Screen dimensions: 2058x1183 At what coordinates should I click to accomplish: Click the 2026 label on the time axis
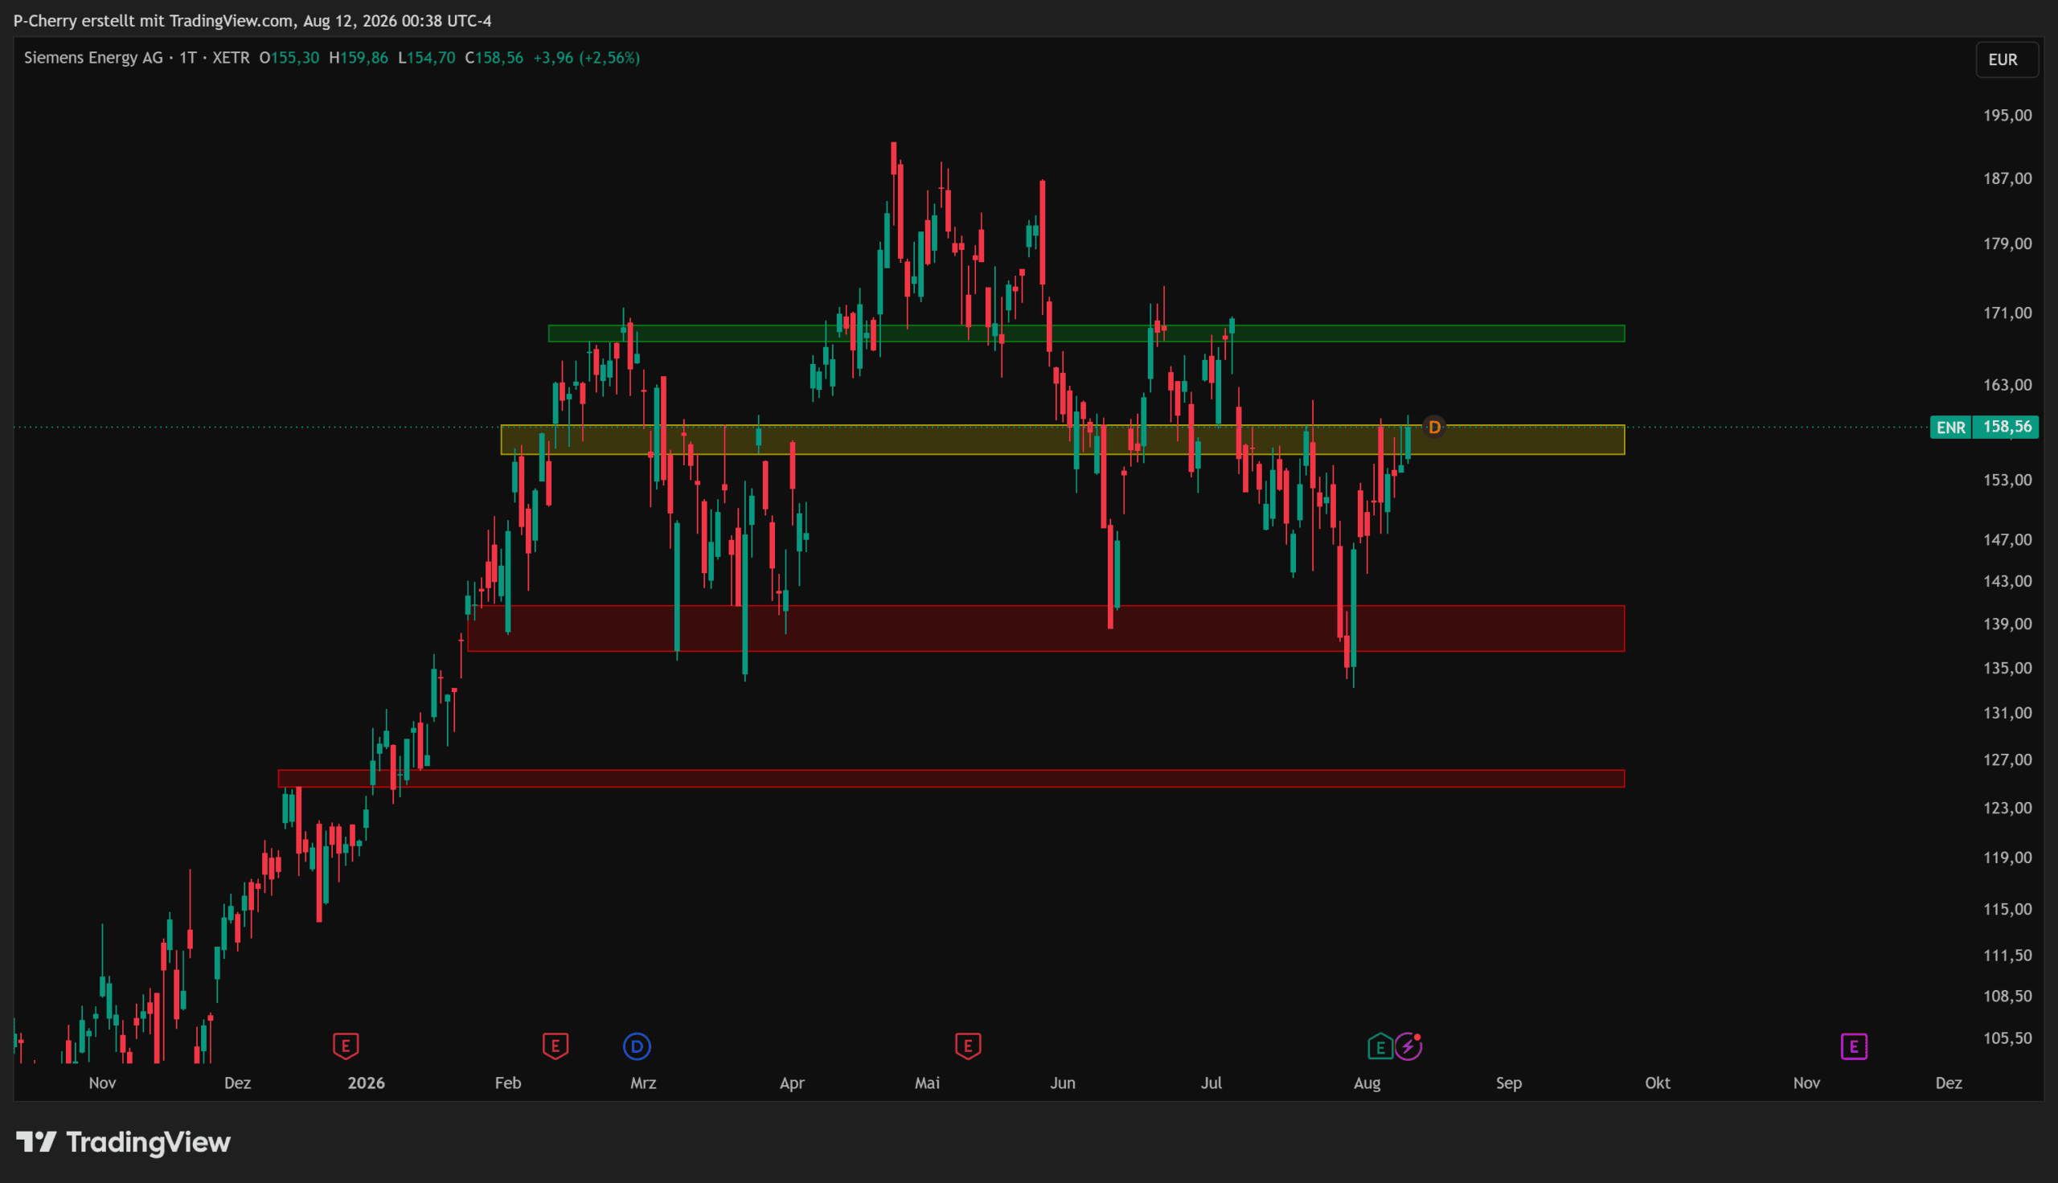pyautogui.click(x=367, y=1083)
